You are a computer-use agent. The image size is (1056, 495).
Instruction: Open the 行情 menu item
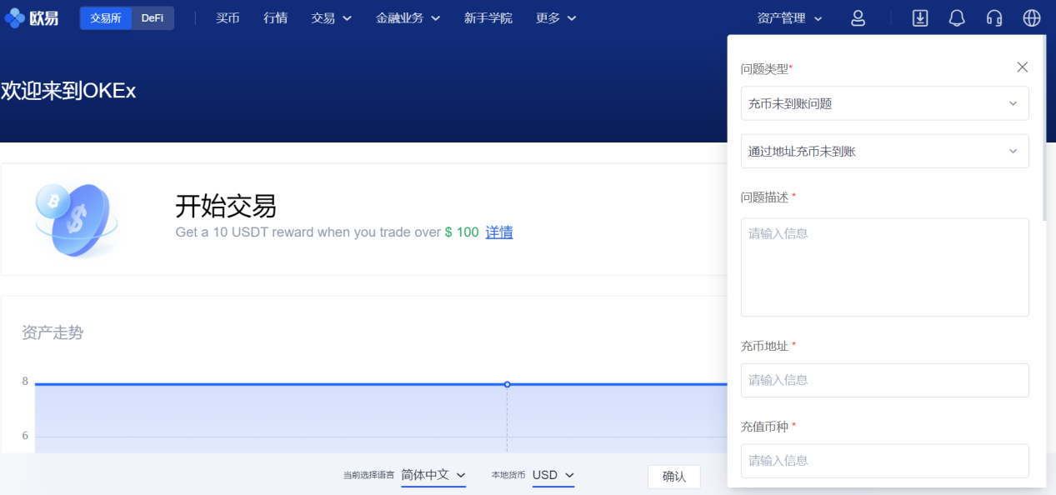(275, 18)
